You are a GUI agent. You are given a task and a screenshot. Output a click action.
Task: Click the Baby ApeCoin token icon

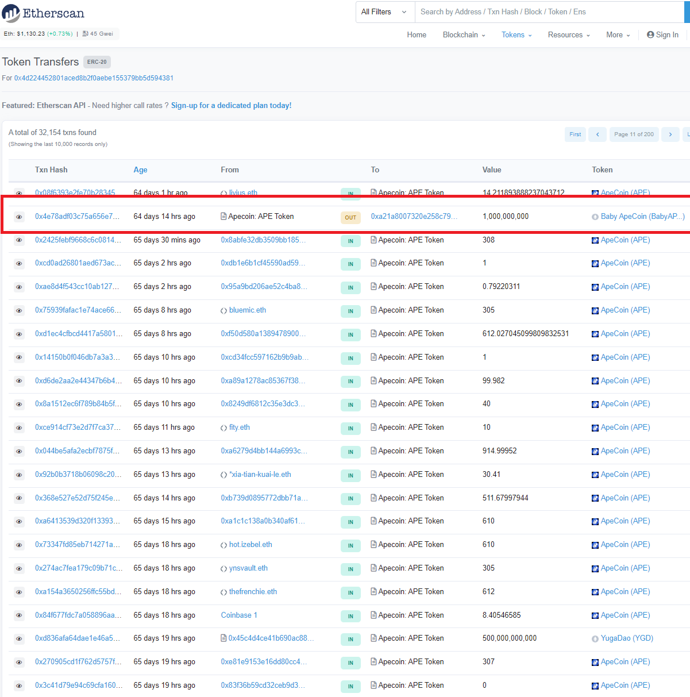click(x=595, y=217)
